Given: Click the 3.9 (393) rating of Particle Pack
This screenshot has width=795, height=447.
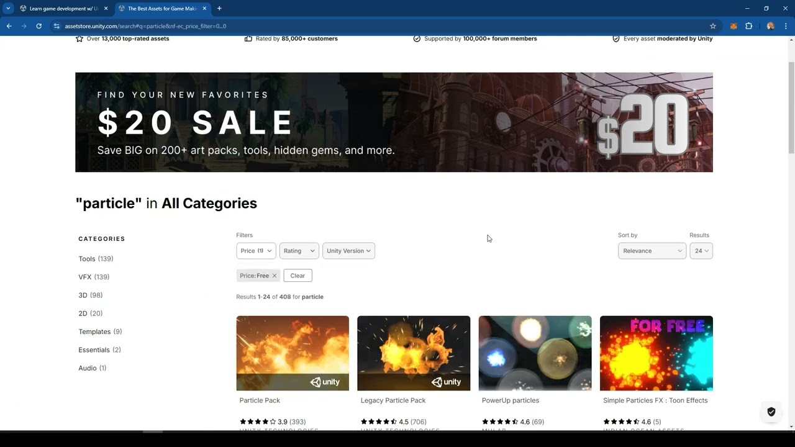Looking at the screenshot, I should pos(273,422).
